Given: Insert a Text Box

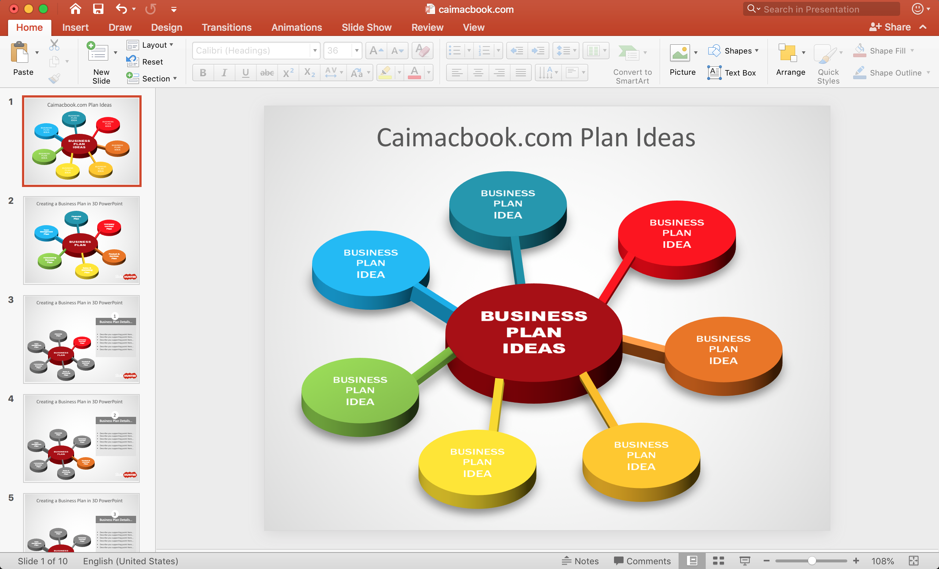Looking at the screenshot, I should coord(732,72).
